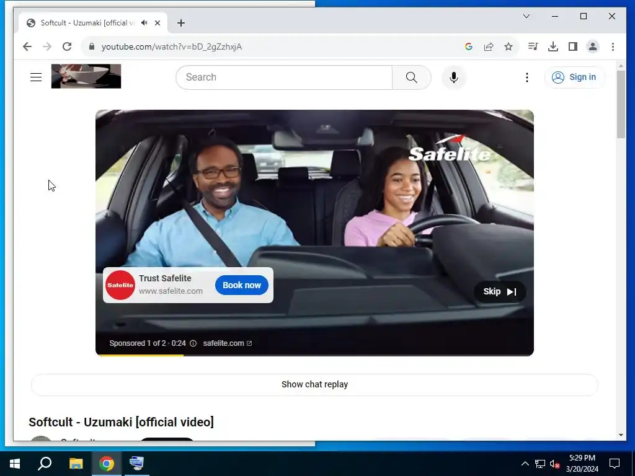Toggle the Chrome side panel

pyautogui.click(x=572, y=46)
